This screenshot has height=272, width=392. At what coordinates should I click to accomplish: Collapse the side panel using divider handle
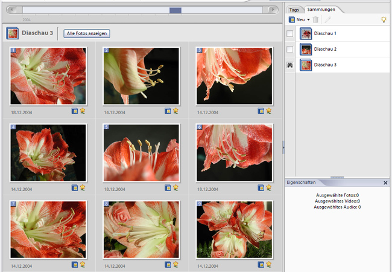(283, 146)
